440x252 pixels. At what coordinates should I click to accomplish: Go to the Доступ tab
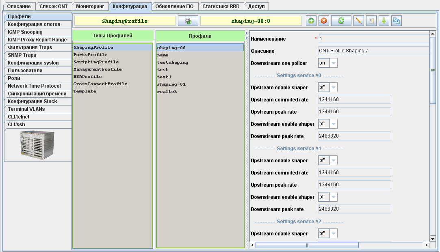[x=256, y=6]
